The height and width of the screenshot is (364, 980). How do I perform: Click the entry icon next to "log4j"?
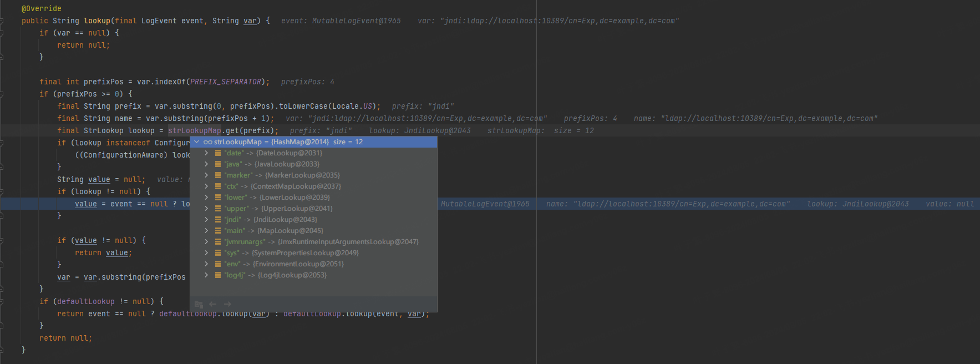pyautogui.click(x=218, y=275)
